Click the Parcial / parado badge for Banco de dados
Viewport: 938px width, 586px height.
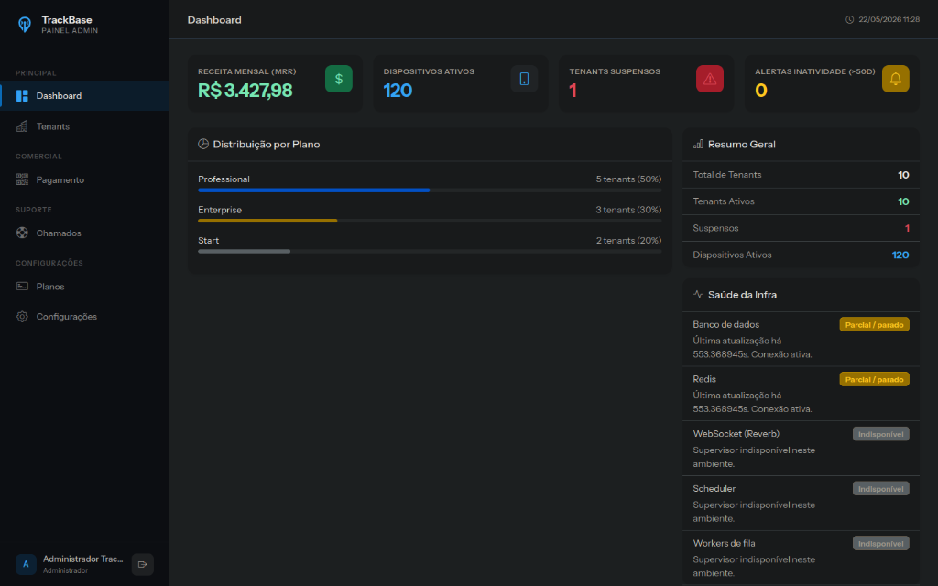pos(874,324)
